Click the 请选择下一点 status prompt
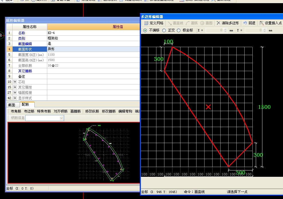This screenshot has width=283, height=199. coord(237,192)
